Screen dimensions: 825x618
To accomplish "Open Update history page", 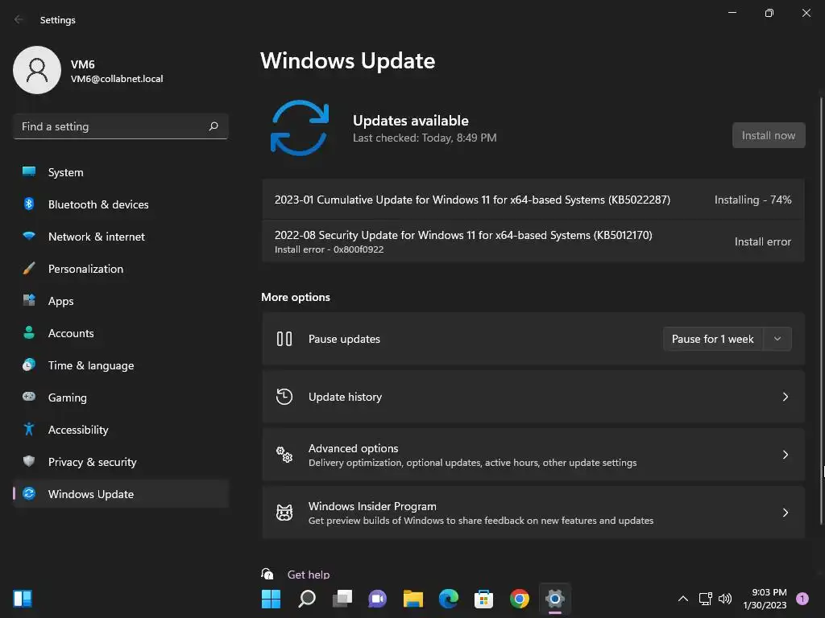I will pyautogui.click(x=533, y=397).
